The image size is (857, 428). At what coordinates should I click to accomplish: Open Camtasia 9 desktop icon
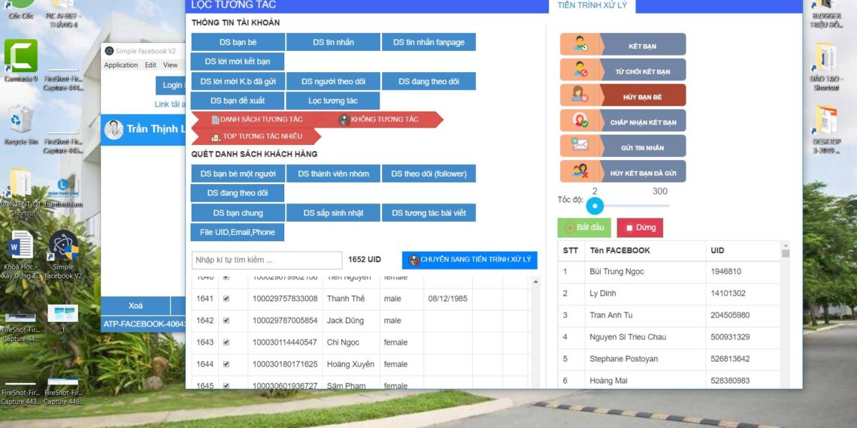point(21,60)
